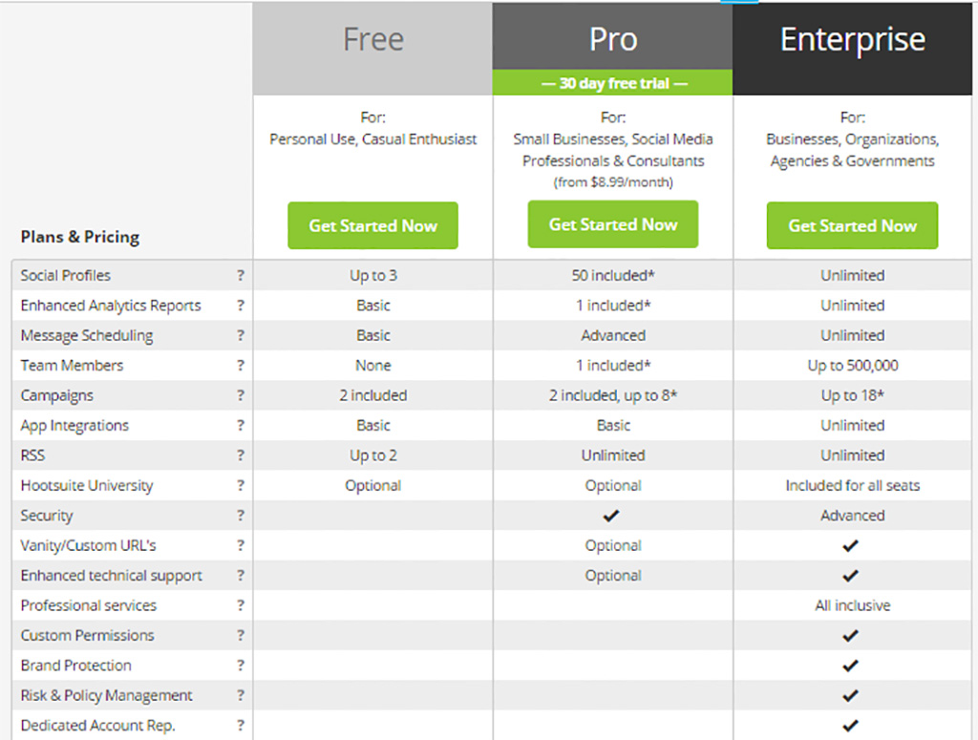
Task: Click the 30 day free trial banner
Action: coord(612,83)
